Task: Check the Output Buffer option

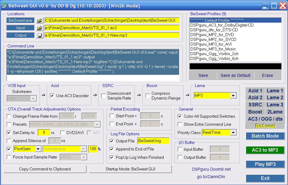Action: coord(180,157)
